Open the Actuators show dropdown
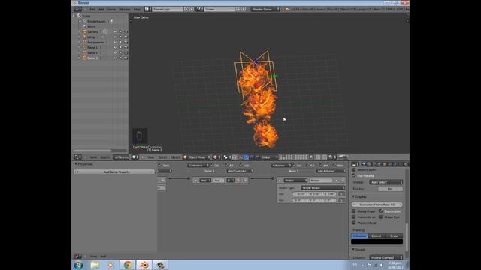Viewport: 481px width, 270px height. [x=281, y=166]
